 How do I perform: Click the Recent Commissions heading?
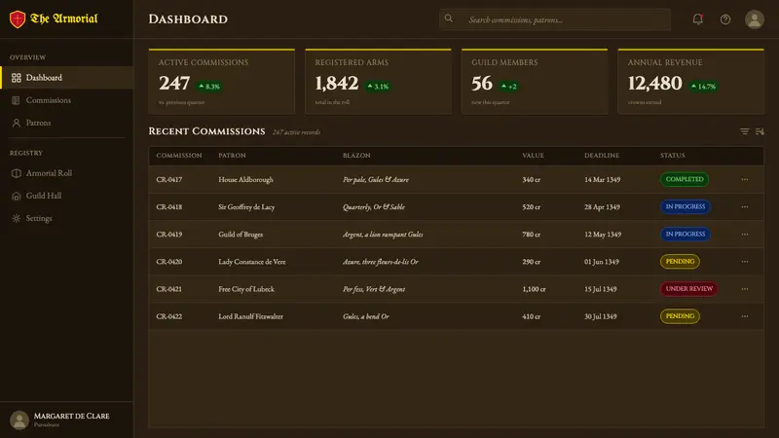click(x=206, y=131)
